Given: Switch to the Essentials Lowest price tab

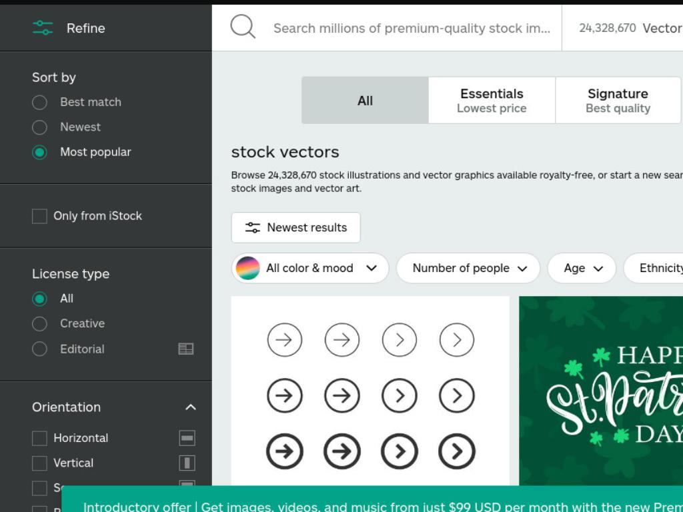Looking at the screenshot, I should coord(492,101).
